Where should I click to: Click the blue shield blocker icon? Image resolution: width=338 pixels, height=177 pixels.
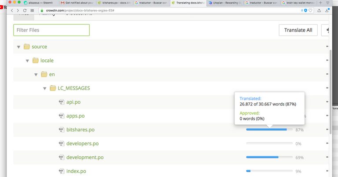305,11
